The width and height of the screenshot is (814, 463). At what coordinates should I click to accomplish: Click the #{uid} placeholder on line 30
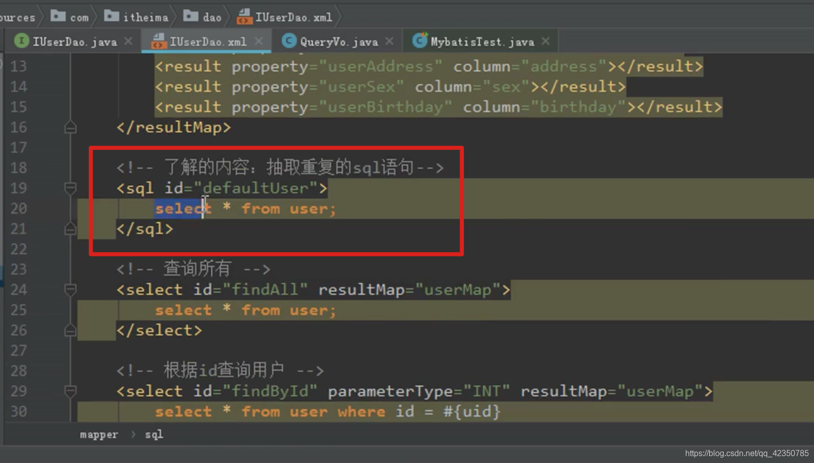click(472, 411)
